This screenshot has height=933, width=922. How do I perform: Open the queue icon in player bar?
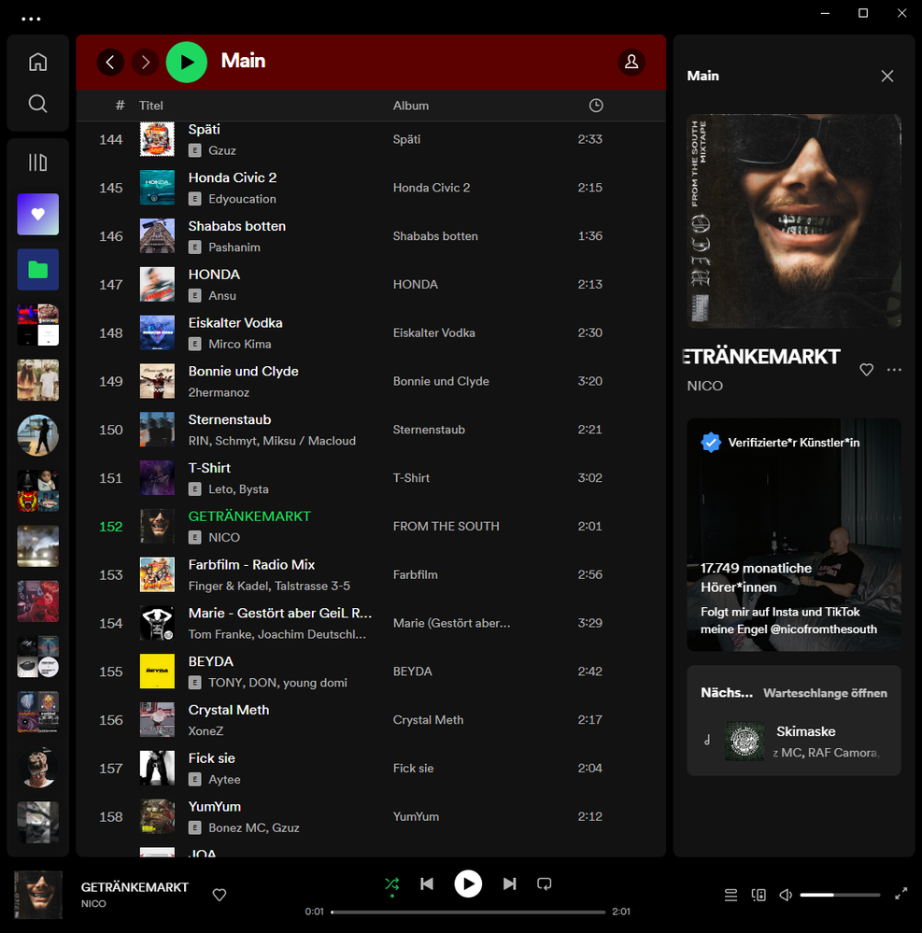click(x=731, y=895)
